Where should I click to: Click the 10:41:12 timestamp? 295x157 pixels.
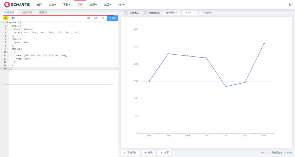pyautogui.click(x=265, y=153)
